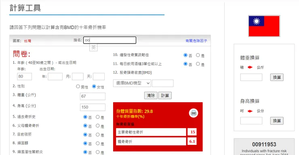Click the 問卷: heading
The height and width of the screenshot is (155, 299).
[21, 54]
